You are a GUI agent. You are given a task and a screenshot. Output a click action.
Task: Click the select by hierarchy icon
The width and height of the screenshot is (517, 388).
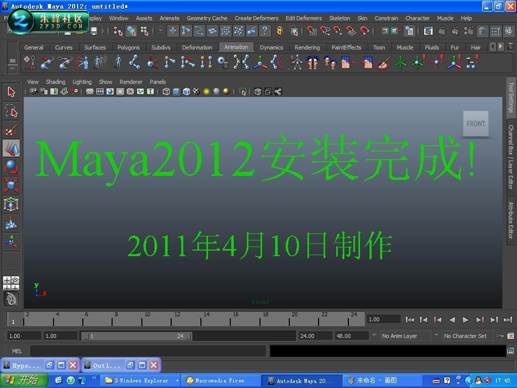(118, 31)
